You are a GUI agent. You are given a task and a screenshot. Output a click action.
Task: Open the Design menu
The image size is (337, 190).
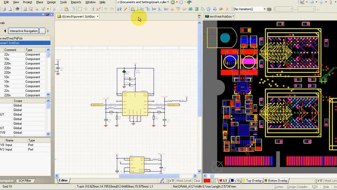(x=52, y=2)
